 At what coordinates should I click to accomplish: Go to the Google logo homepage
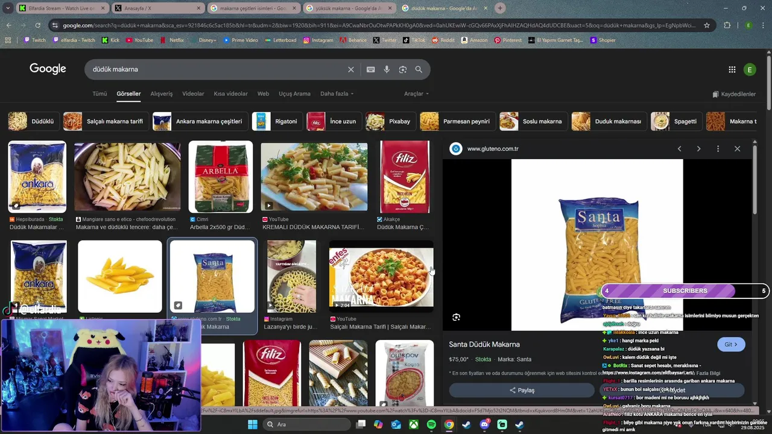[x=48, y=69]
